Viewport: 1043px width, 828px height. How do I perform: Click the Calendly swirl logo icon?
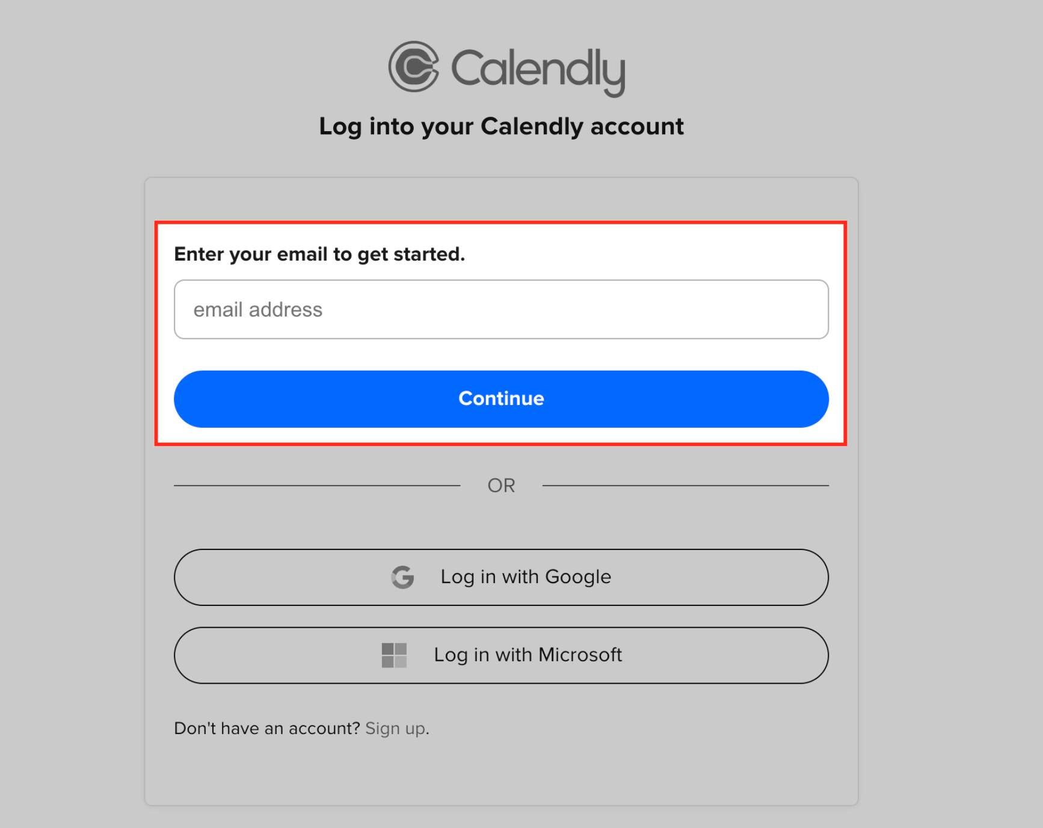tap(414, 67)
